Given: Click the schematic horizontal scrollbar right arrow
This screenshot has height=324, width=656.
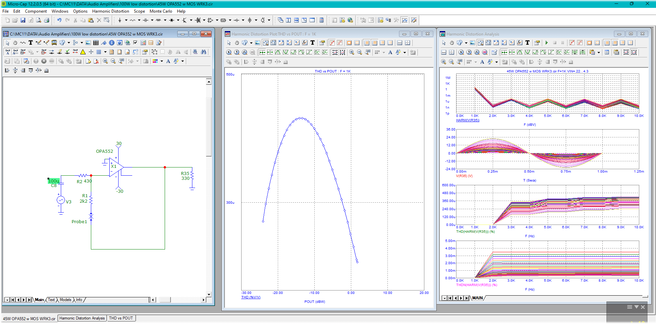Looking at the screenshot, I should click(204, 300).
